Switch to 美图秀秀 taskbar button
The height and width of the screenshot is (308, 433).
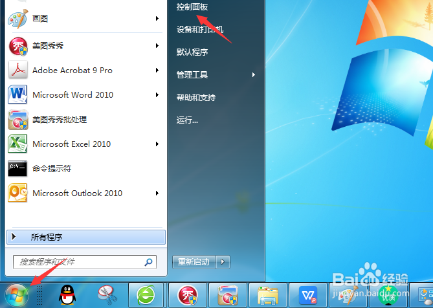tap(188, 295)
